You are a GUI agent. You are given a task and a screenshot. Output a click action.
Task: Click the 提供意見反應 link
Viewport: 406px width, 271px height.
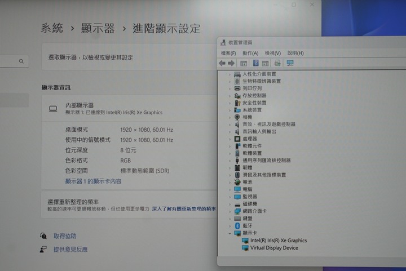point(70,250)
